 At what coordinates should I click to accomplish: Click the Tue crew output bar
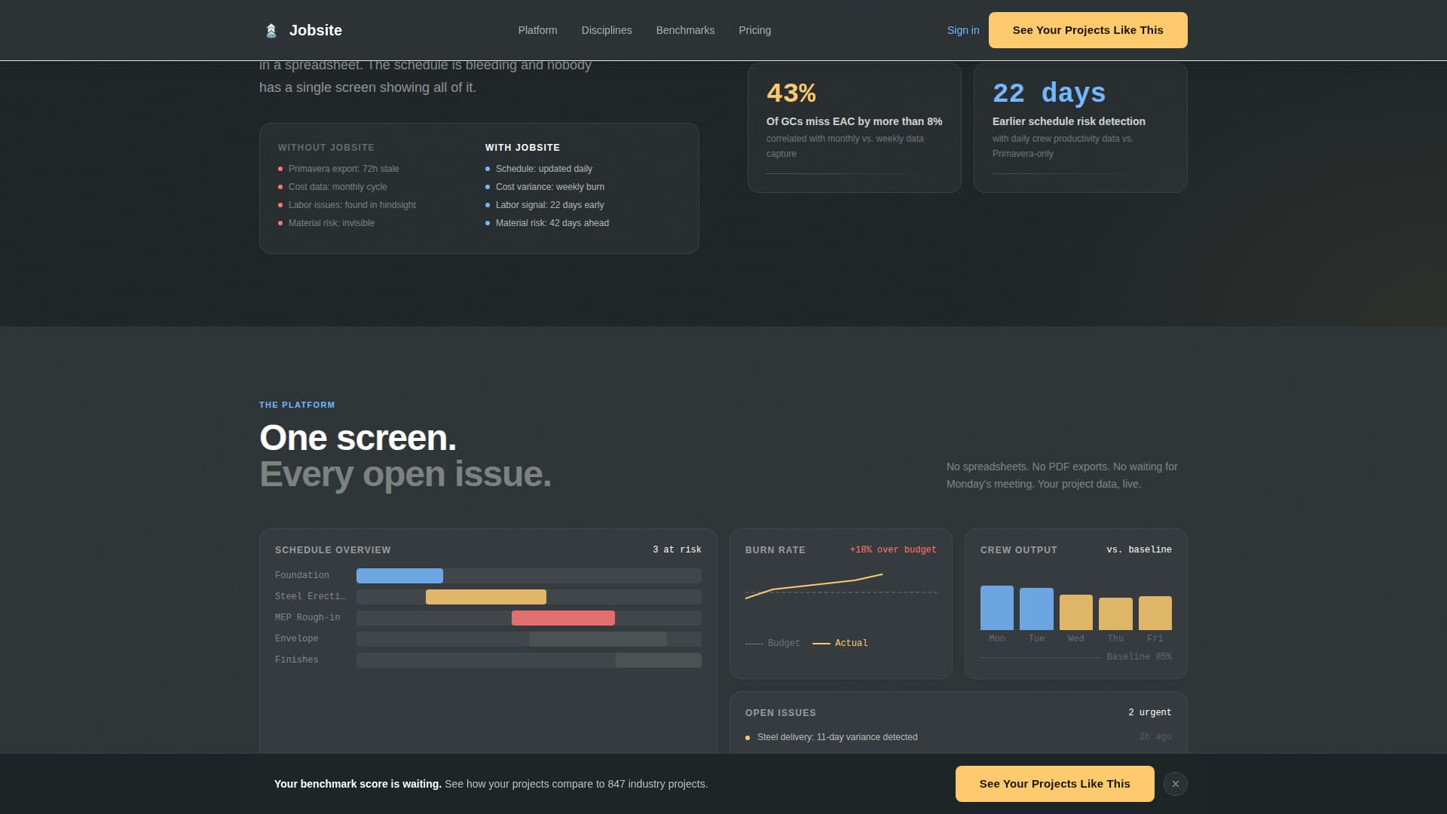click(x=1036, y=609)
